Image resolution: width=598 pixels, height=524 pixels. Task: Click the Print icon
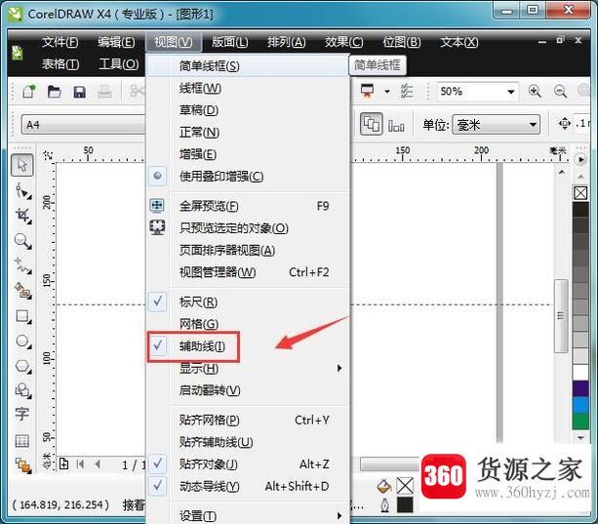click(x=104, y=92)
